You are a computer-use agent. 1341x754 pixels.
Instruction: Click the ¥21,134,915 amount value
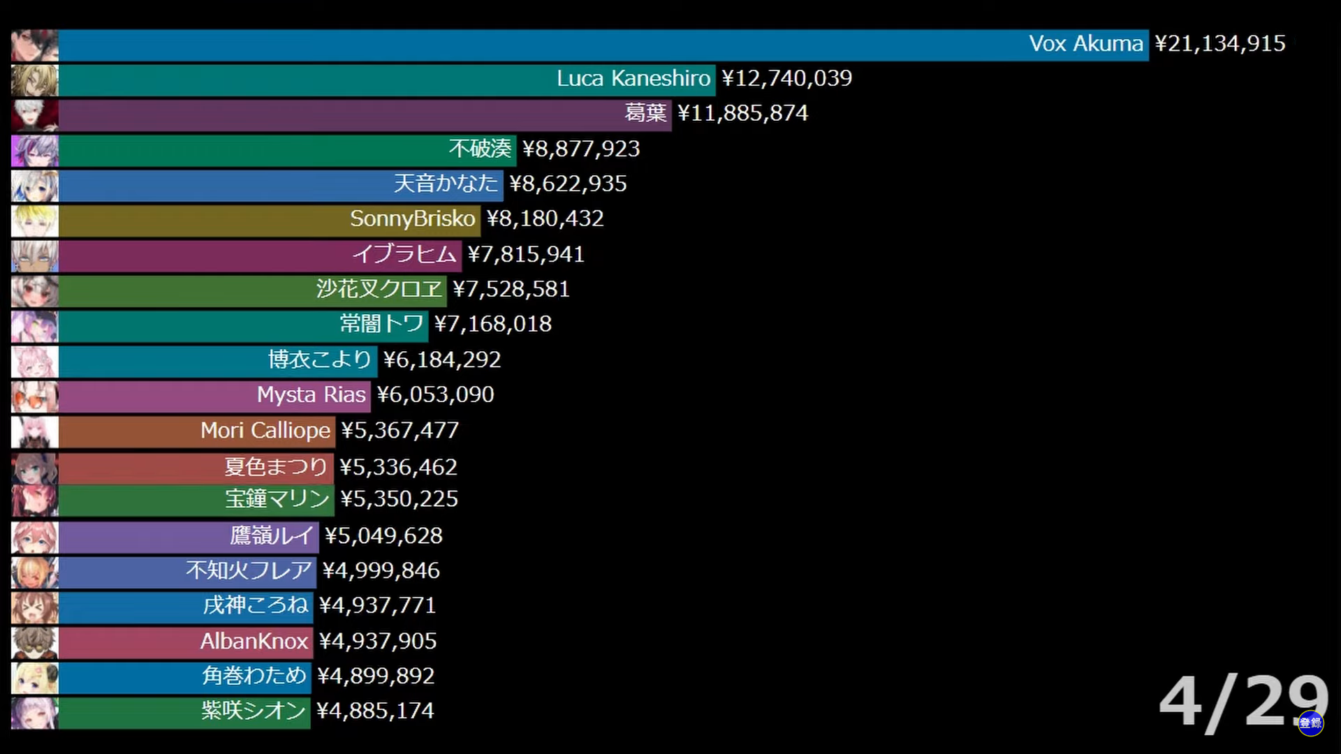coord(1220,44)
